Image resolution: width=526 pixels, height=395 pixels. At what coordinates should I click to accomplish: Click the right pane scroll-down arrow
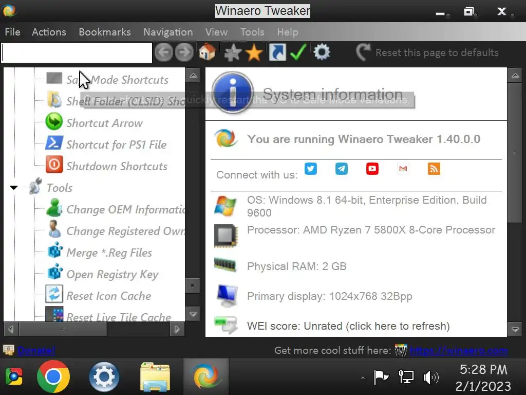coord(515,329)
